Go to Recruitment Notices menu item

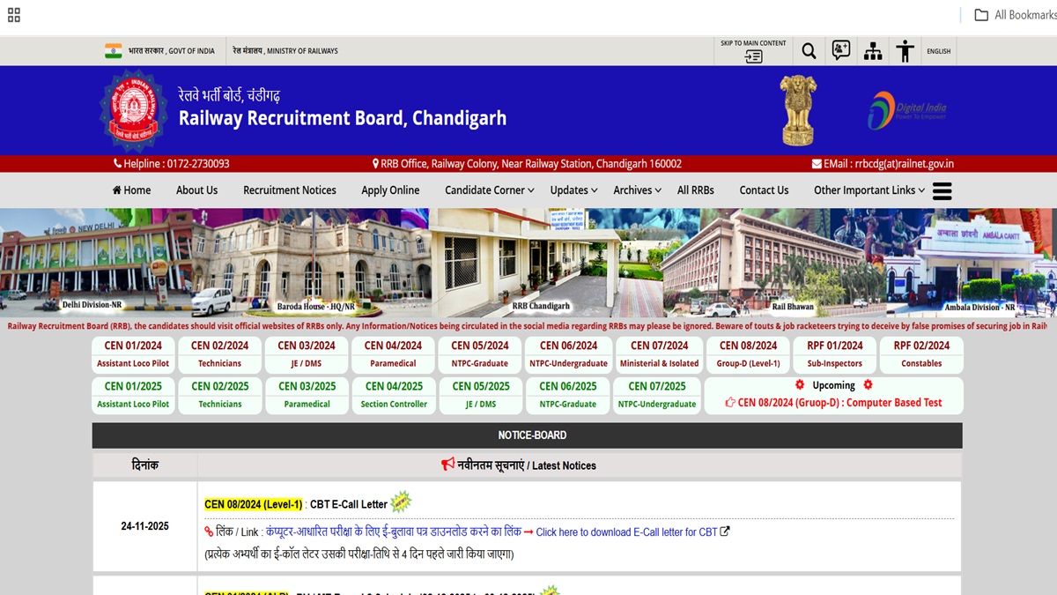[x=290, y=190]
